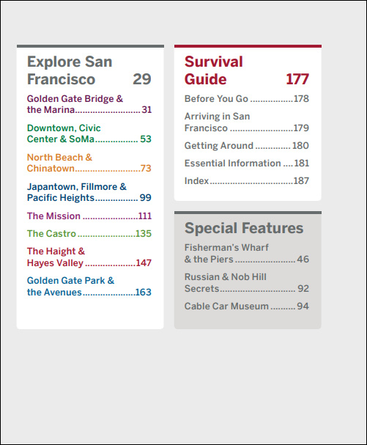Open The Castro chapter link

coord(89,234)
